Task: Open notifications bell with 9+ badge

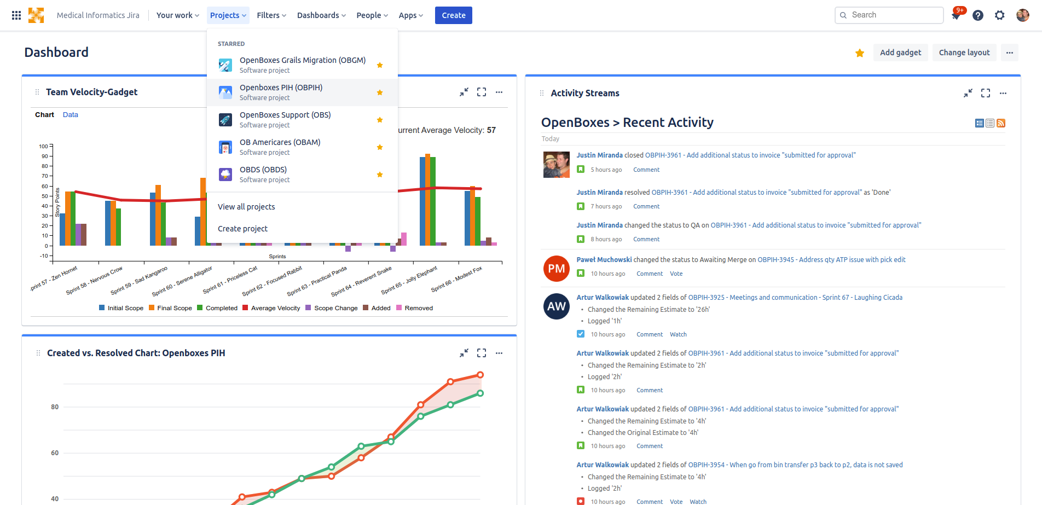Action: [957, 15]
